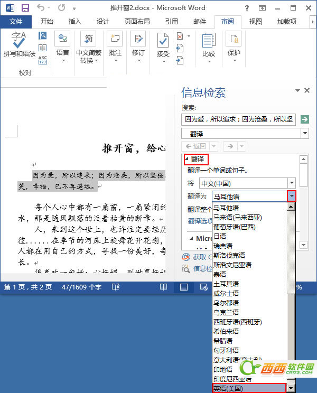Click the Save icon in quick access toolbar
317x393 pixels.
(x=25, y=8)
